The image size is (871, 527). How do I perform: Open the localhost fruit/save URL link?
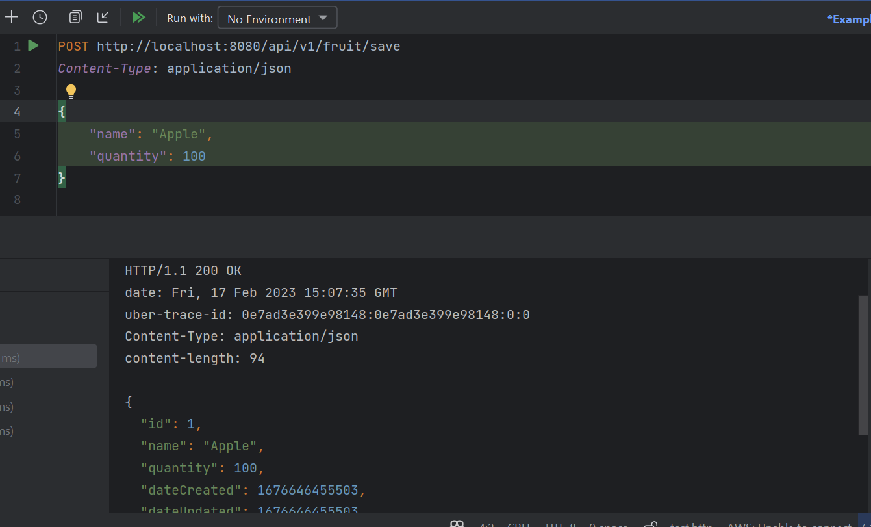pyautogui.click(x=248, y=46)
